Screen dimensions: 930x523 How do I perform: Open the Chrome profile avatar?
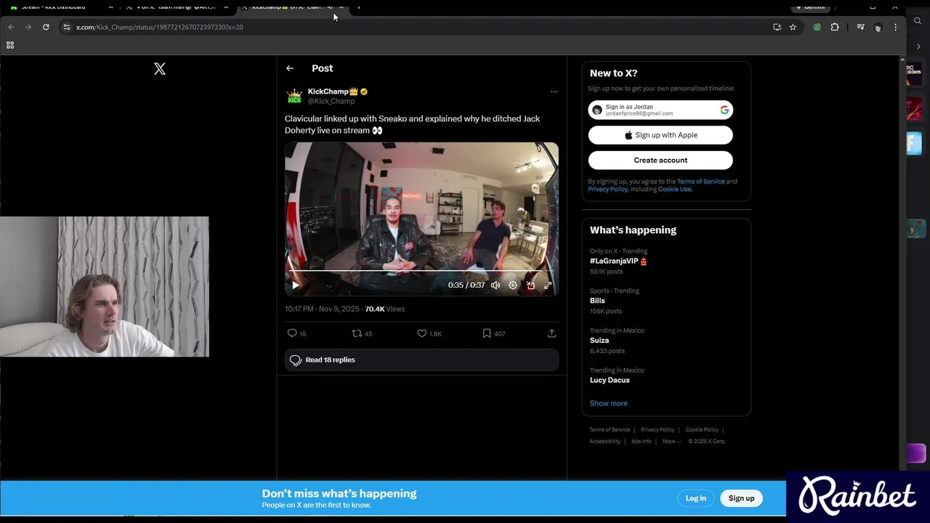pos(878,27)
